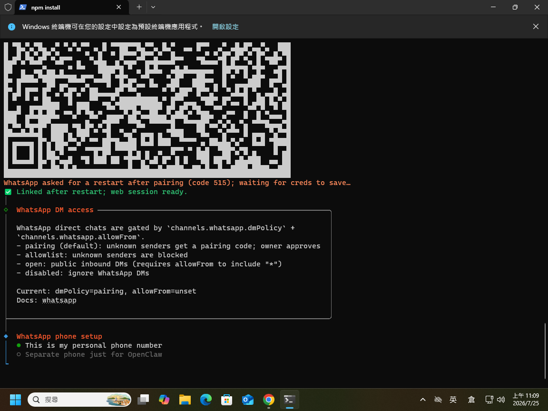Open Outlook from the taskbar
Screen dimensions: 548x411
point(248,400)
